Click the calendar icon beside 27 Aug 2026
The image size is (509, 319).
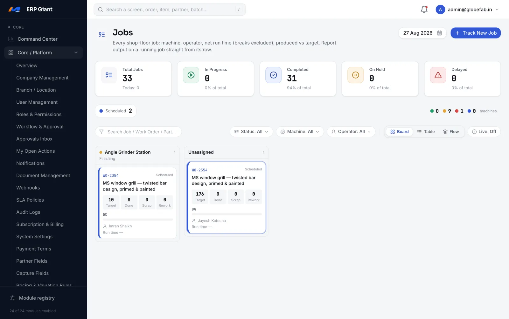point(439,33)
